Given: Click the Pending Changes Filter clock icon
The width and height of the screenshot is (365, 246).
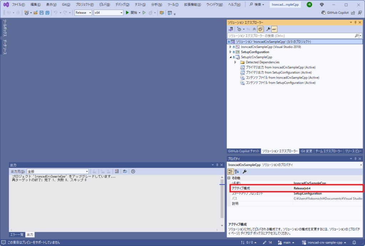Looking at the screenshot, I should coord(240,29).
